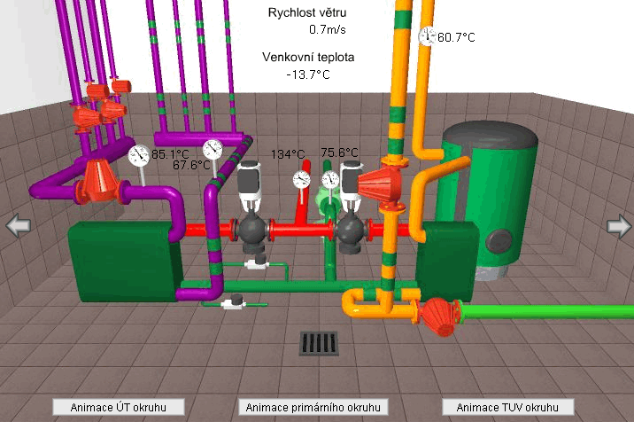Select the red pump on purple pipe
The image size is (634, 422).
point(100,183)
